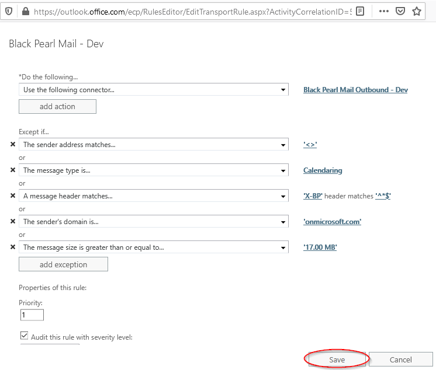The height and width of the screenshot is (370, 436).
Task: Click the Priority input field
Action: click(32, 315)
